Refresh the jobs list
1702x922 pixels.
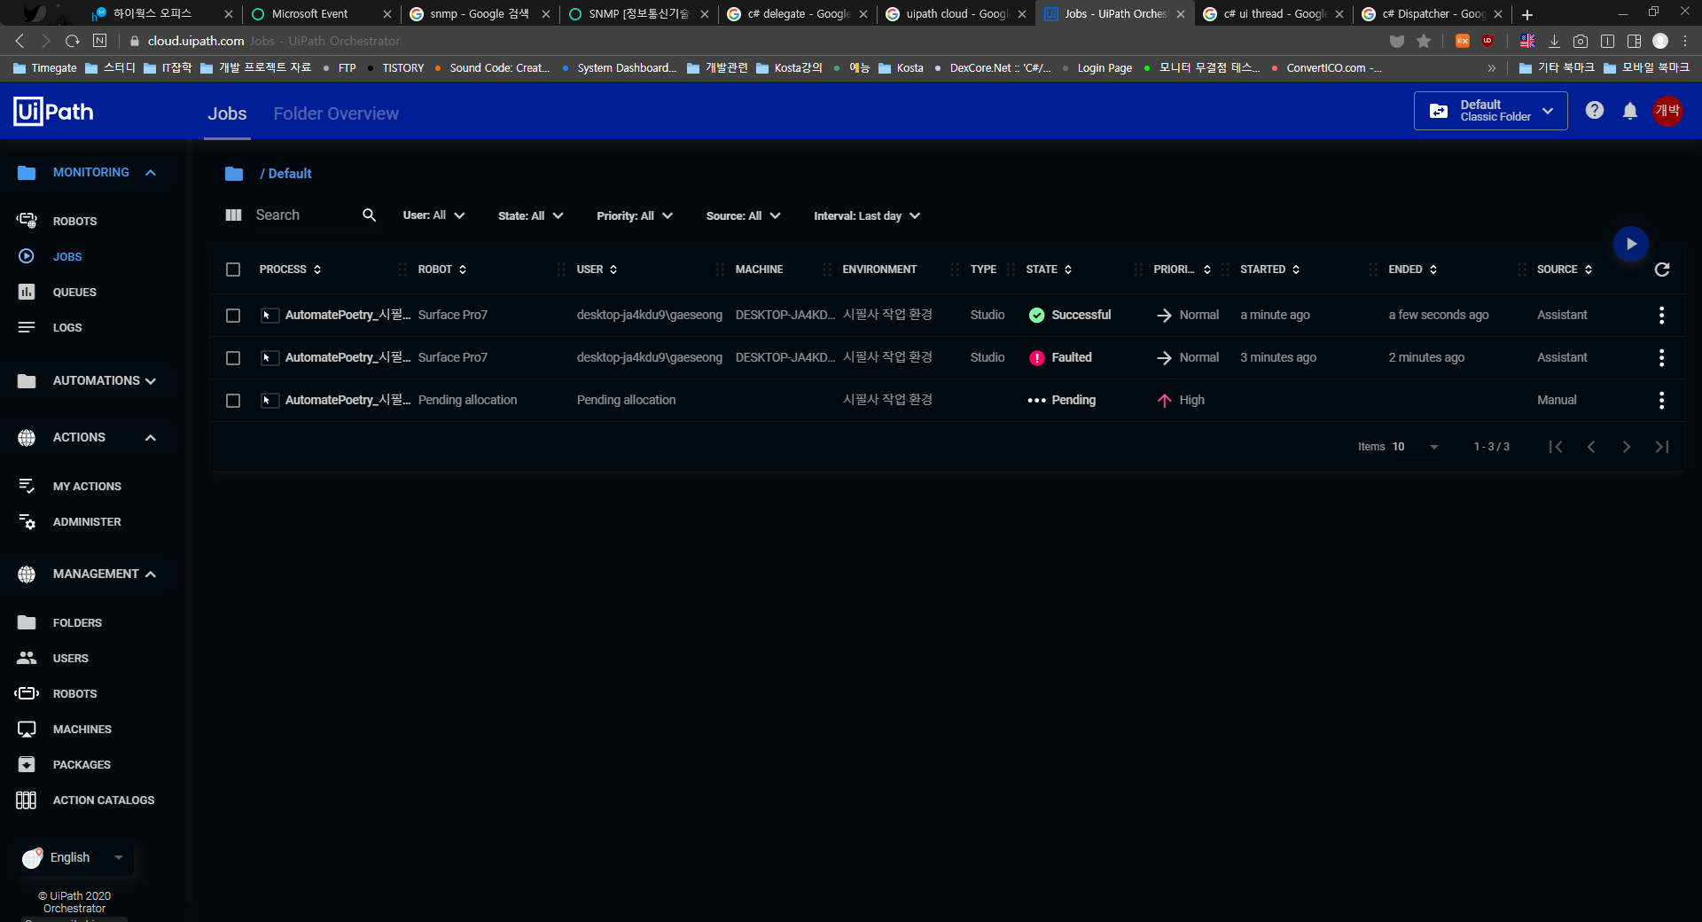(x=1662, y=270)
